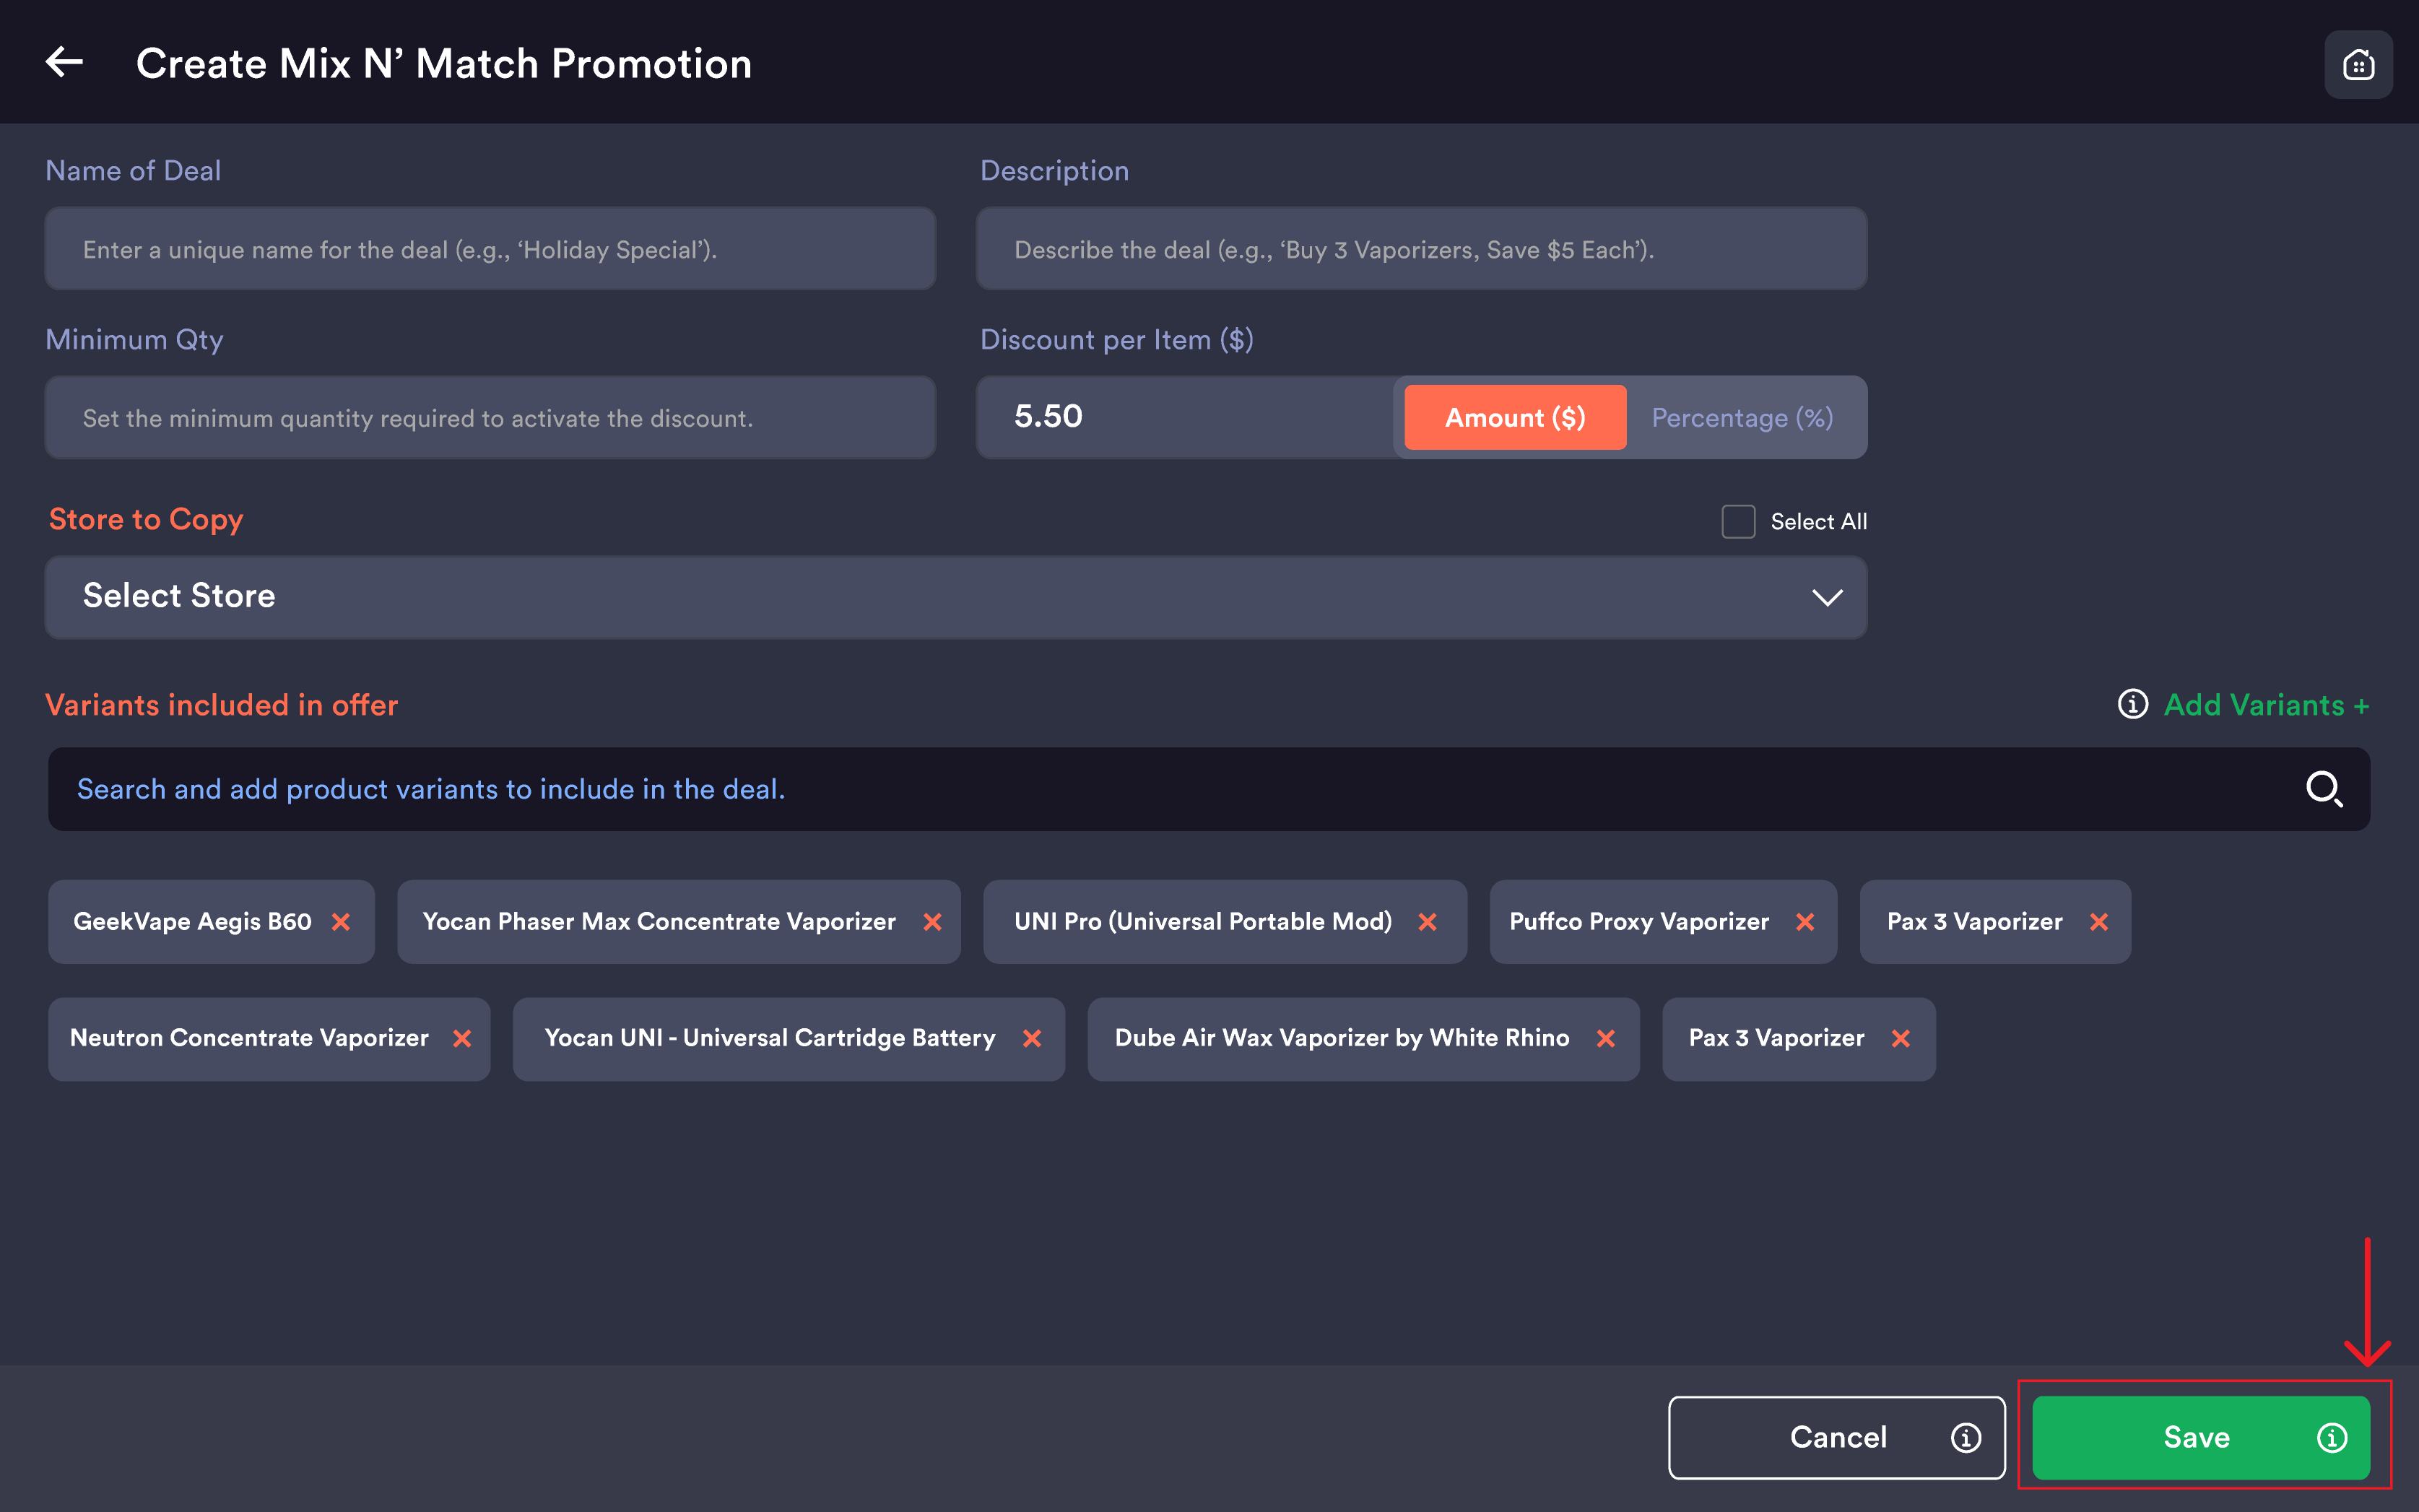Click the info icon on Cancel button

[1965, 1438]
